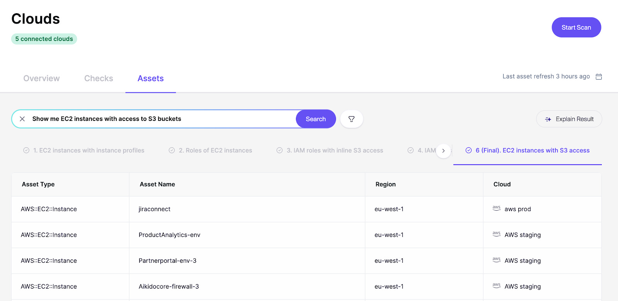Image resolution: width=618 pixels, height=301 pixels.
Task: Click the Region column header
Action: (385, 184)
